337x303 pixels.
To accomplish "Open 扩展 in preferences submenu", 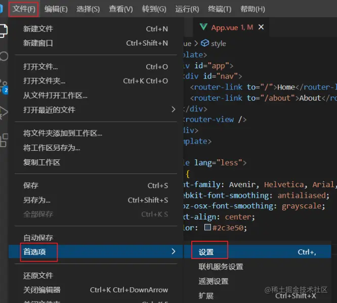I will 258,296.
